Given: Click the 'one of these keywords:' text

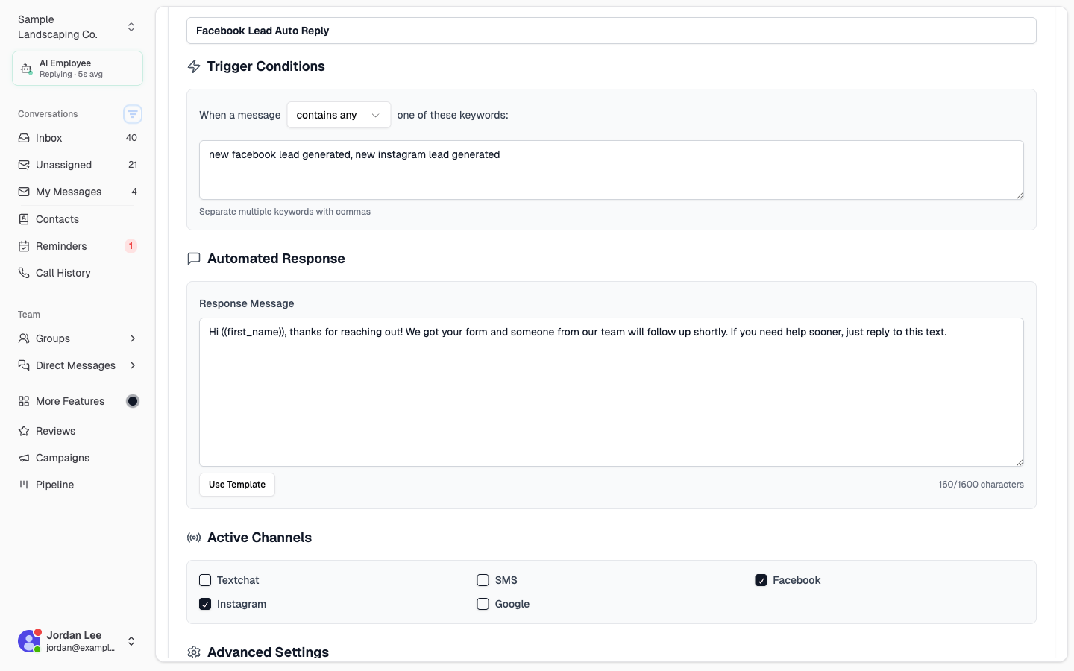Looking at the screenshot, I should (x=453, y=115).
